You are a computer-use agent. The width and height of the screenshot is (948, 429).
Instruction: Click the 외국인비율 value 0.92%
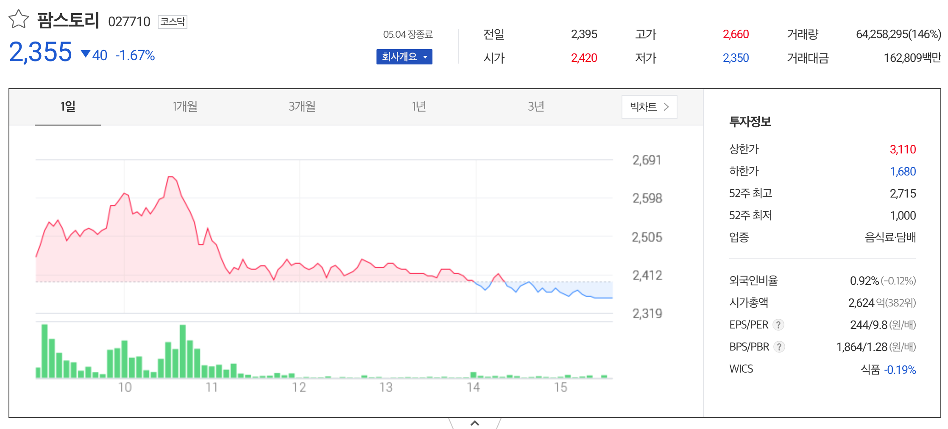864,281
